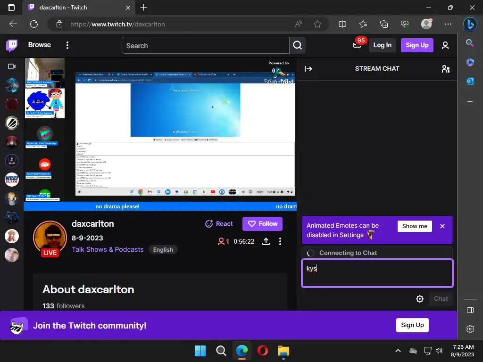Click the daxcarlton channel name

93,224
